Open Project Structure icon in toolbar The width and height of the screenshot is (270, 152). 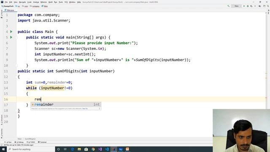coord(260,6)
